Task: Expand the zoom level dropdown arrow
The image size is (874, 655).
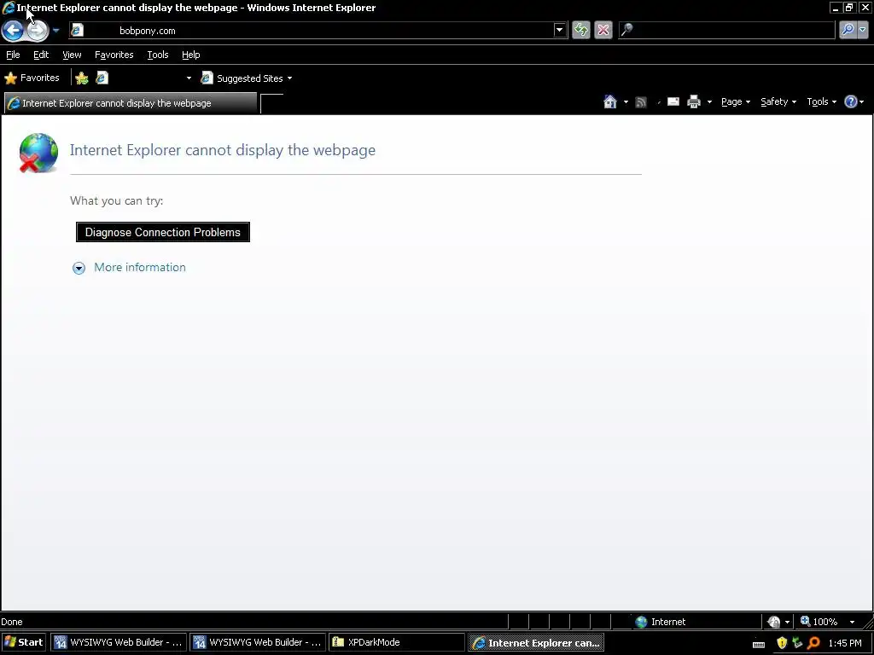Action: point(852,622)
